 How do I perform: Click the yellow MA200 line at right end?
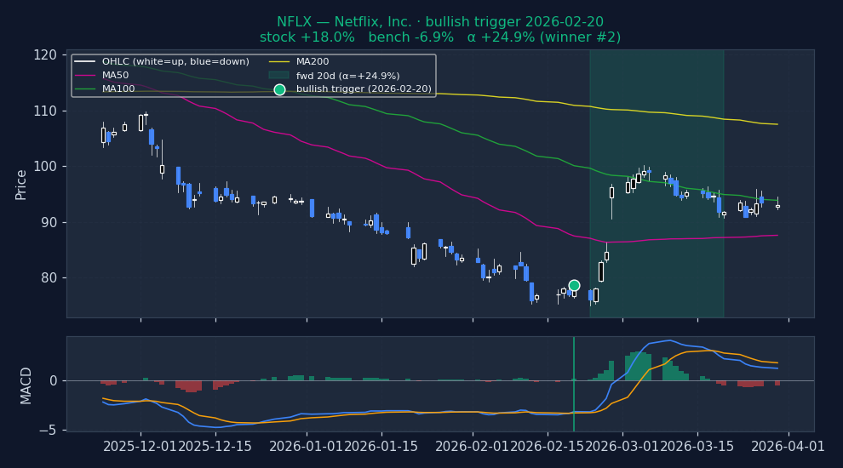(774, 124)
